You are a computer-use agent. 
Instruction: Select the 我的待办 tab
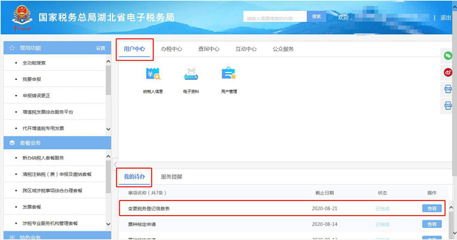click(x=135, y=177)
